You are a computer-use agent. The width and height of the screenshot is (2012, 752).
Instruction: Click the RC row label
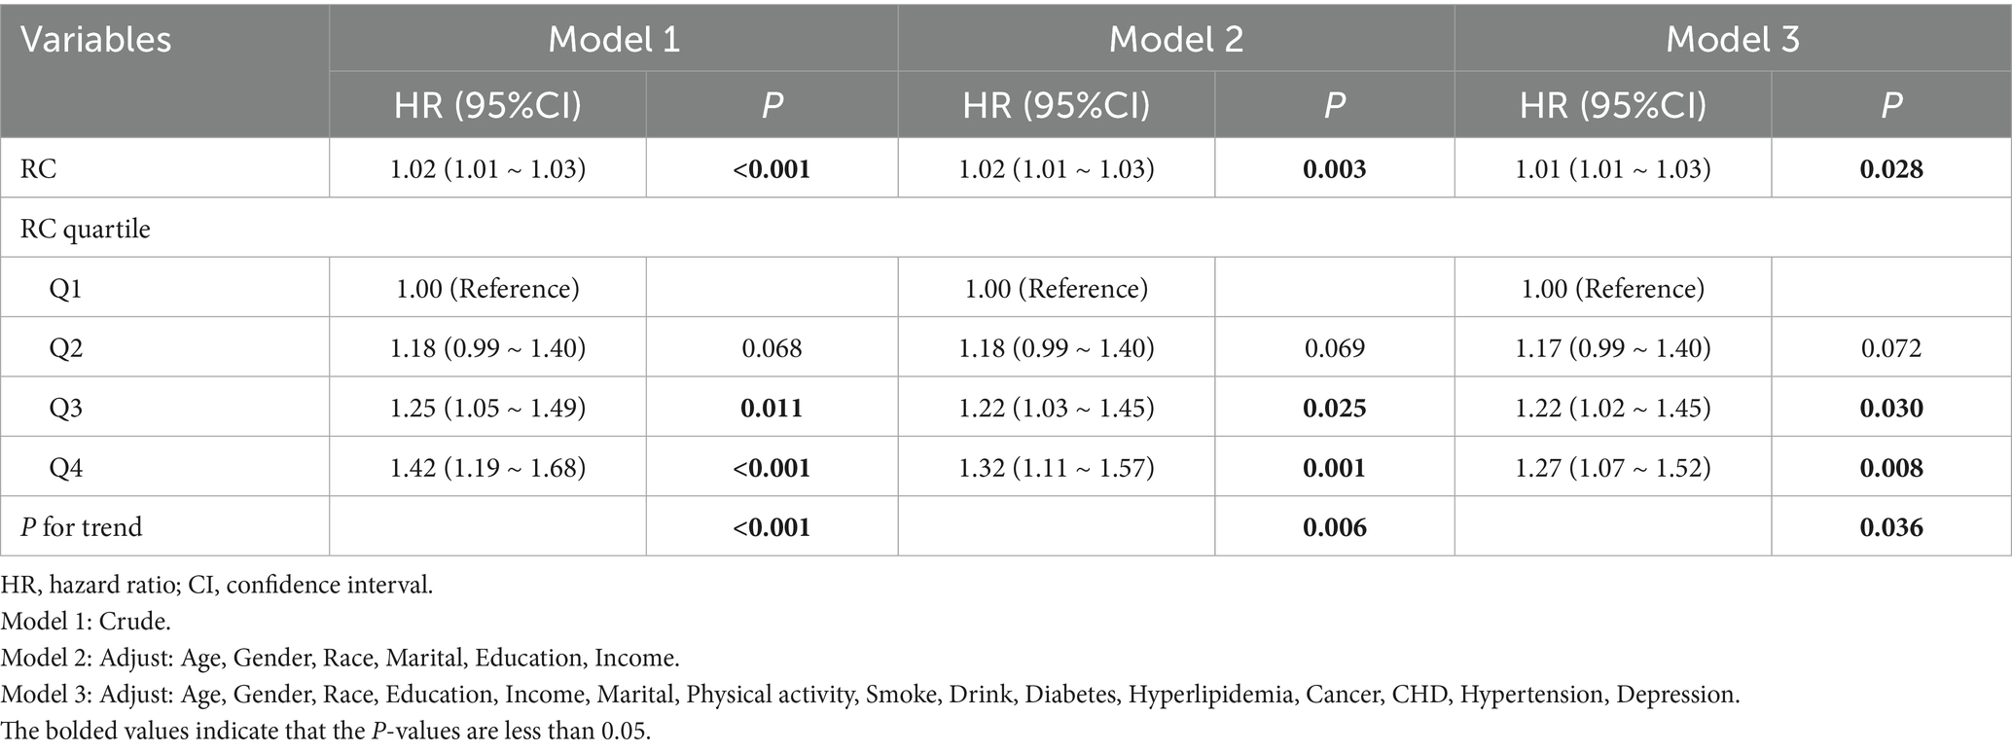pos(39,168)
